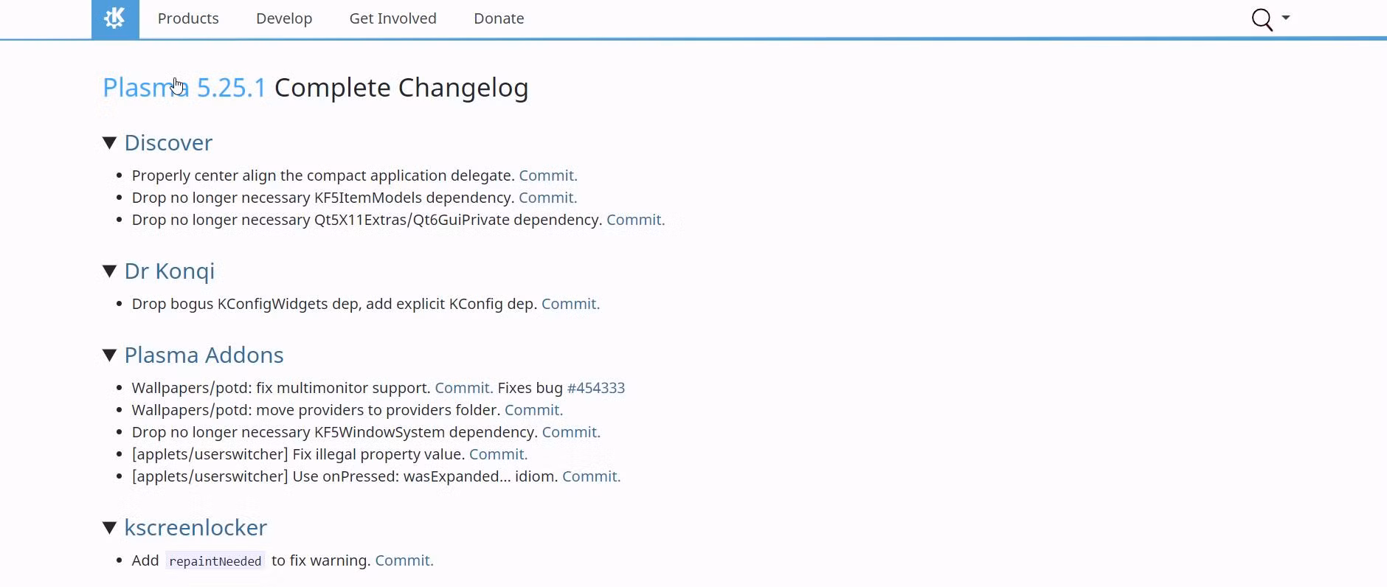This screenshot has height=587, width=1387.
Task: Click the repaintNeeded code snippet
Action: click(215, 561)
